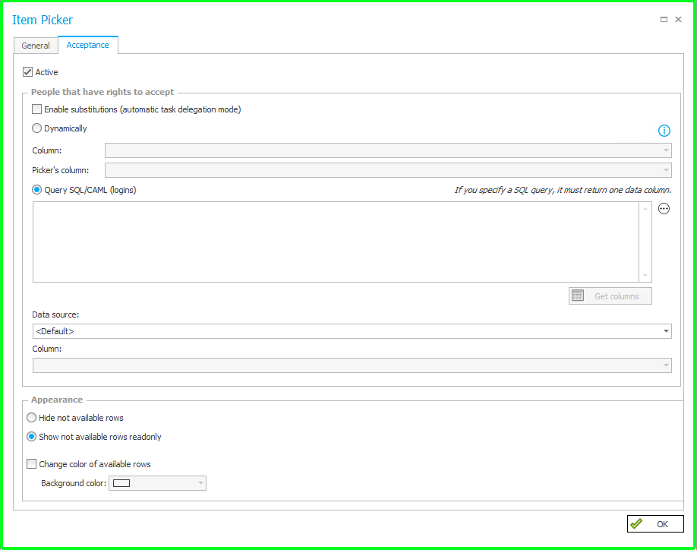The width and height of the screenshot is (697, 550).
Task: Select the Acceptance tab
Action: point(87,45)
